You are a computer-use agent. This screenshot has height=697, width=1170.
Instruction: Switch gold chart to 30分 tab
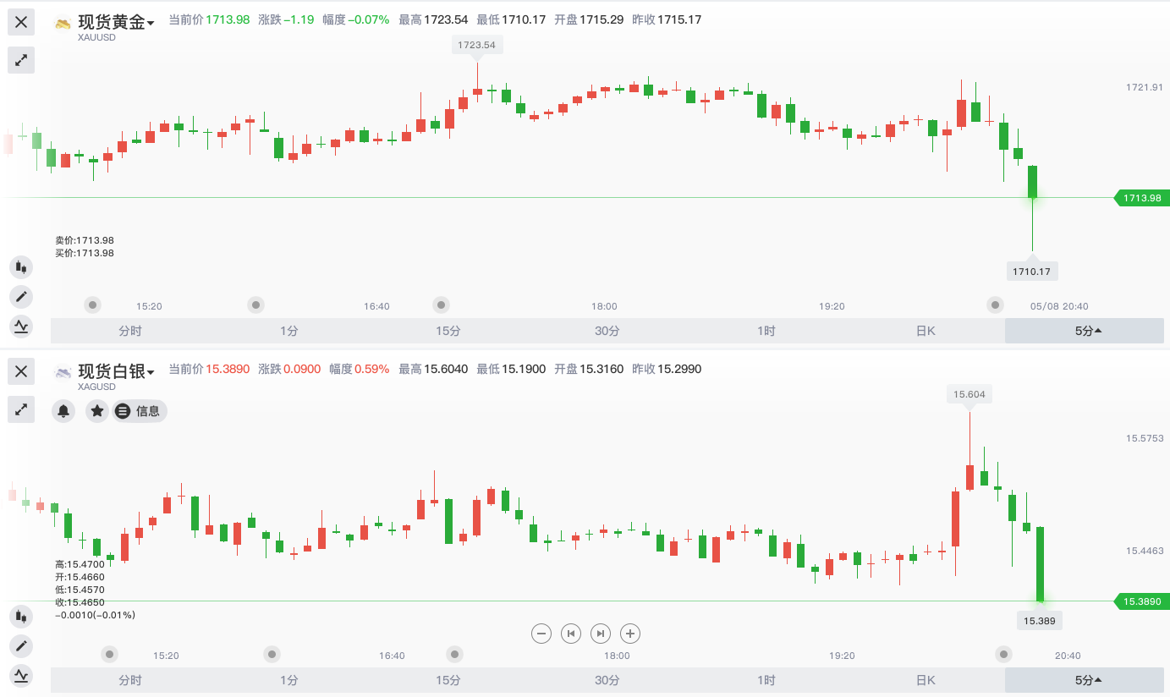point(607,331)
